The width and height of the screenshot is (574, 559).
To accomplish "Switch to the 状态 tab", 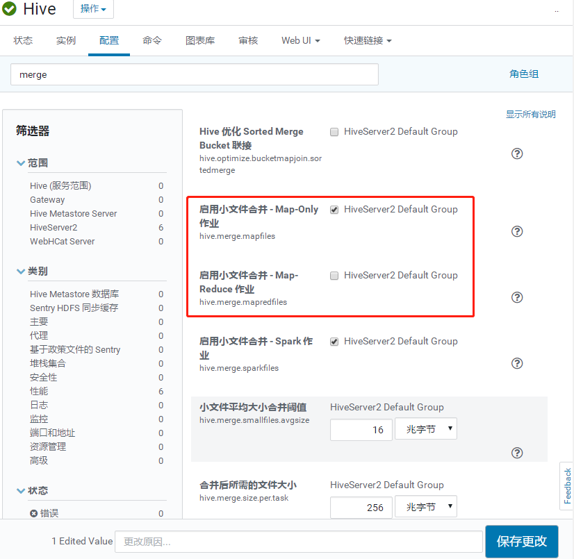I will click(23, 40).
